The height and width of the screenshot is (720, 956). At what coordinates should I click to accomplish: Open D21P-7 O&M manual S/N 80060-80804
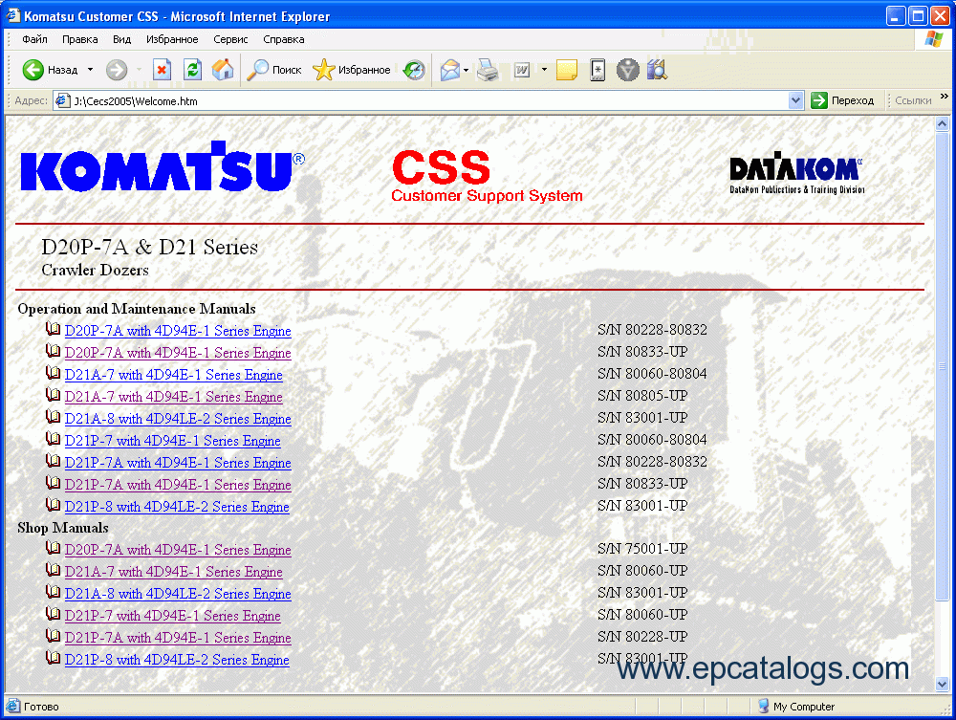point(172,441)
